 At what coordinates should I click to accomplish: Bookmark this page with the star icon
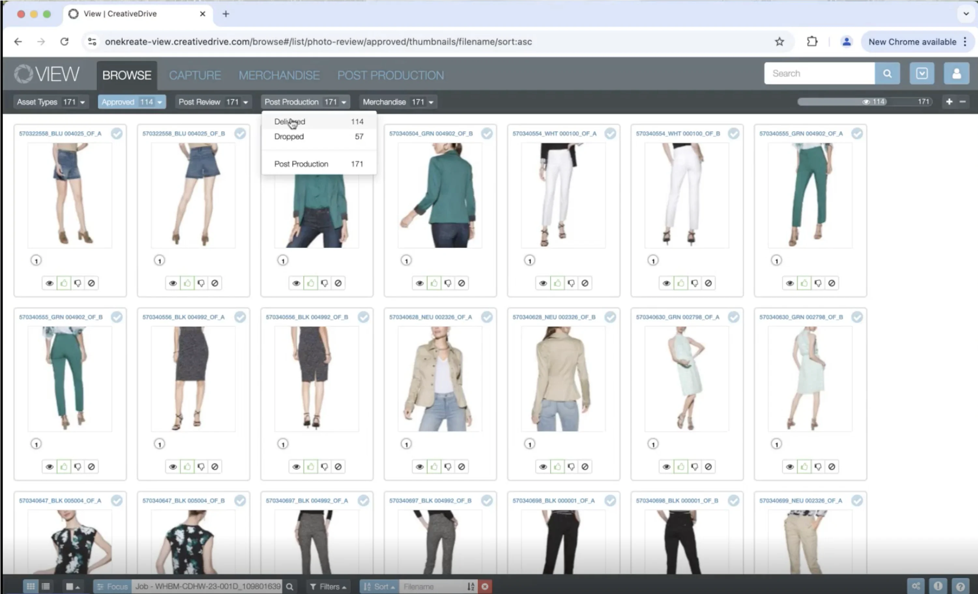(x=780, y=42)
